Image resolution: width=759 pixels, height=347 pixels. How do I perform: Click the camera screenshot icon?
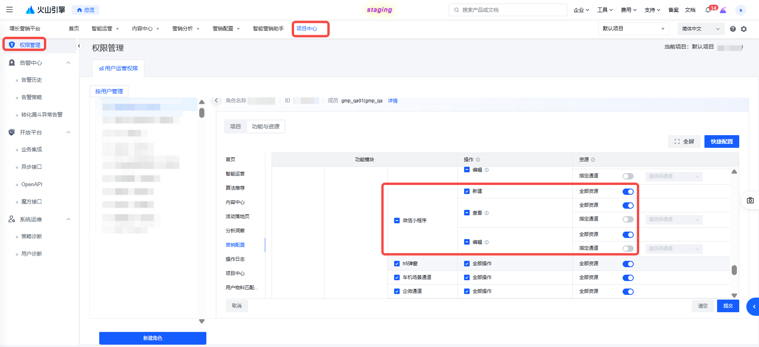click(750, 200)
